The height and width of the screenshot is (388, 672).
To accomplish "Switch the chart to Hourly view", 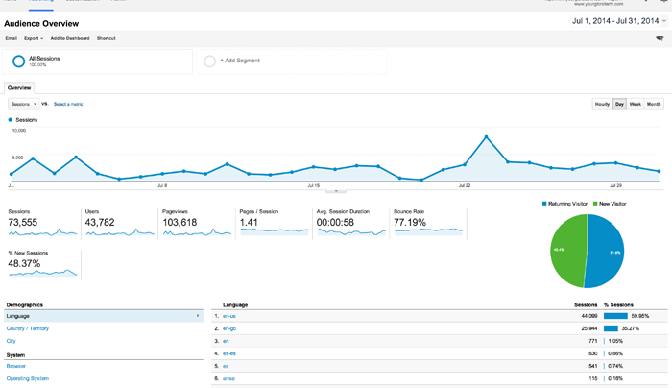I will [602, 104].
